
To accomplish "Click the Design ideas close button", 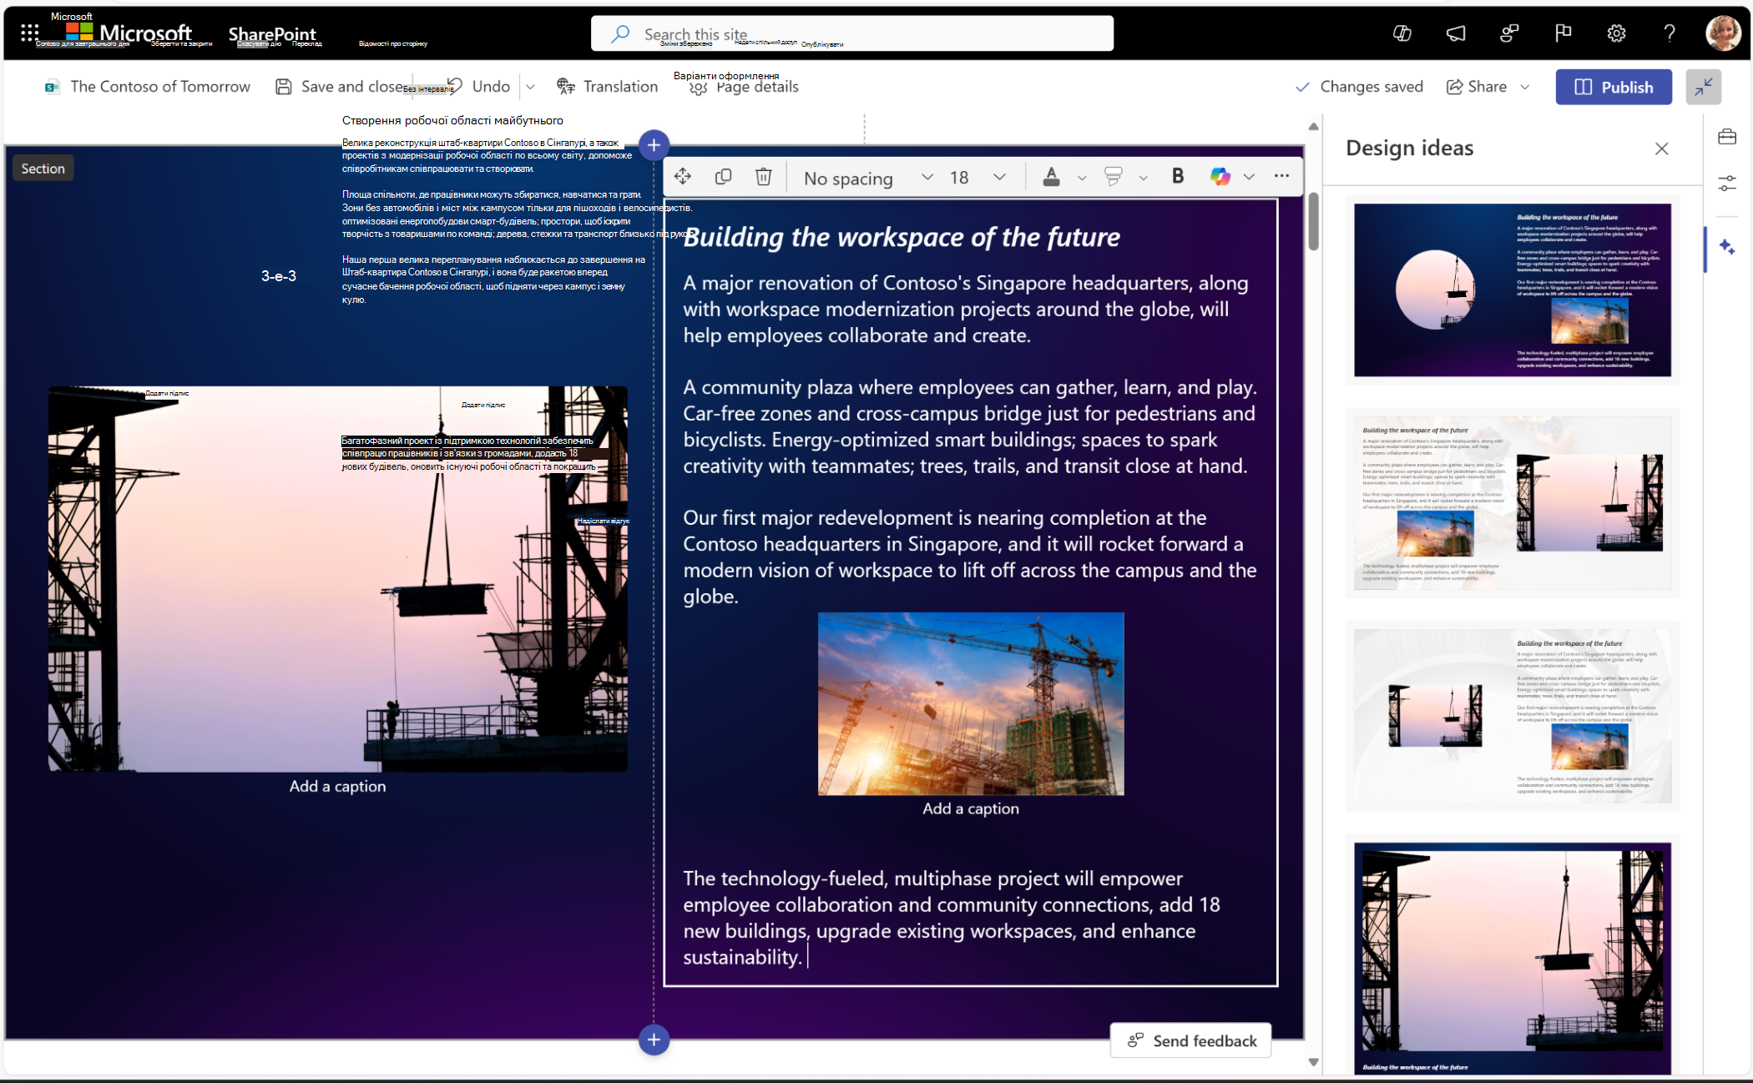I will (1661, 147).
